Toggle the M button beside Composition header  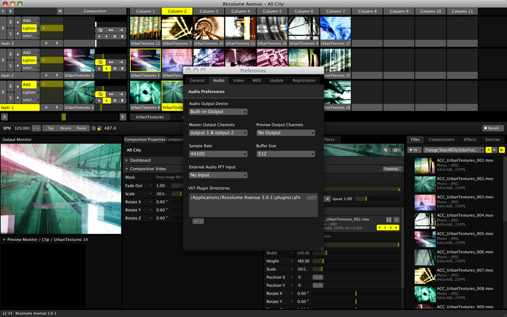click(60, 11)
